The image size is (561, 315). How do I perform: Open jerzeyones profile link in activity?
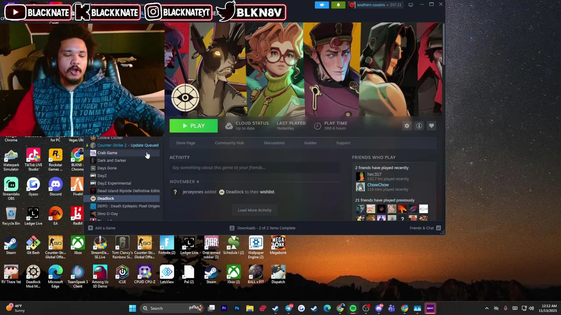click(x=193, y=192)
